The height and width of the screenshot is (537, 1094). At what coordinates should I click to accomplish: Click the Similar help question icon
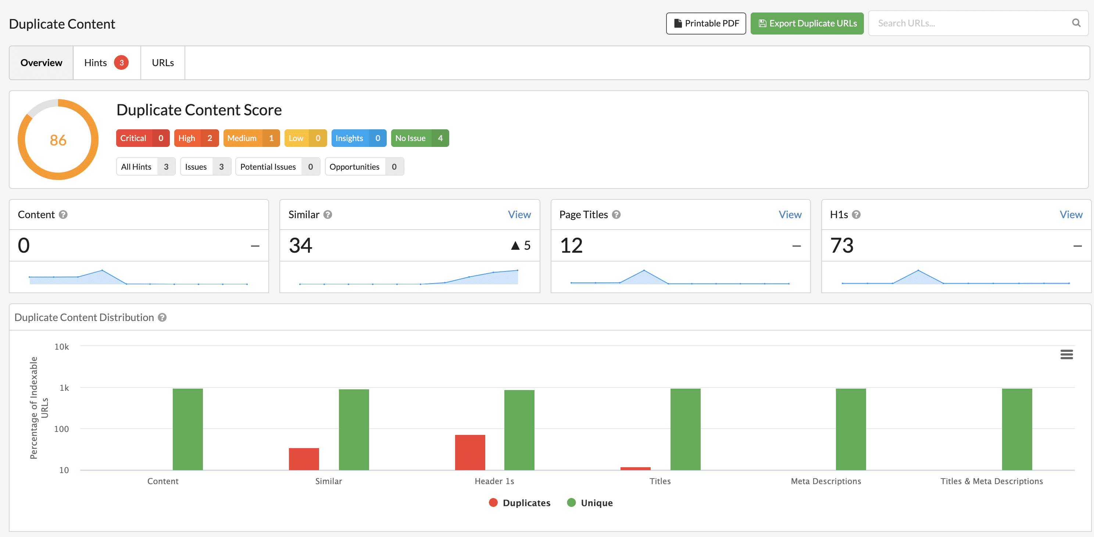point(328,215)
